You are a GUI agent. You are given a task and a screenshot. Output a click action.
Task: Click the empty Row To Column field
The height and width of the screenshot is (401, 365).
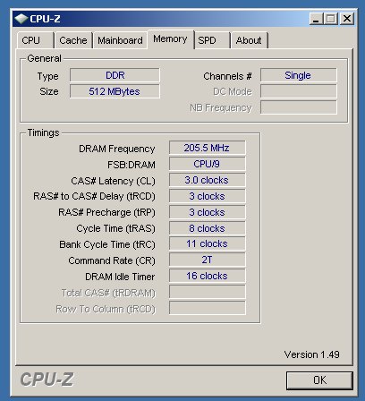(x=208, y=308)
